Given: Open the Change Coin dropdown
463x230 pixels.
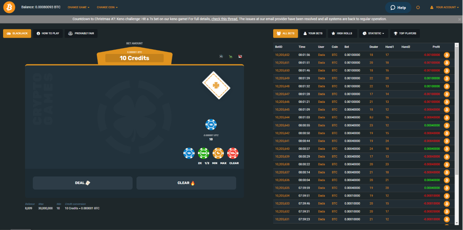Looking at the screenshot, I should coord(107,7).
